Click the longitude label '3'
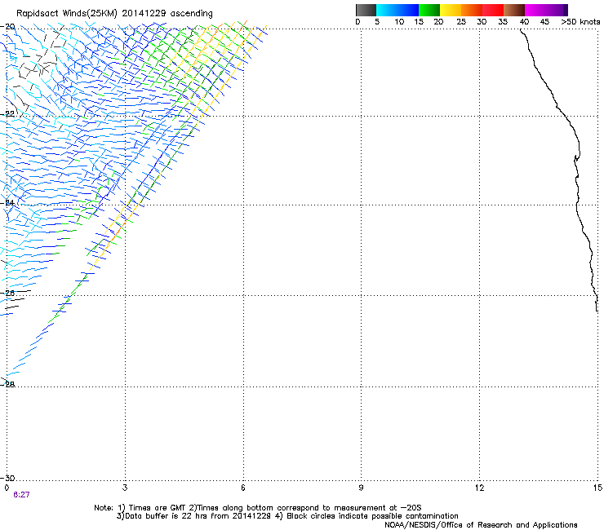This screenshot has height=530, width=604. [x=125, y=488]
